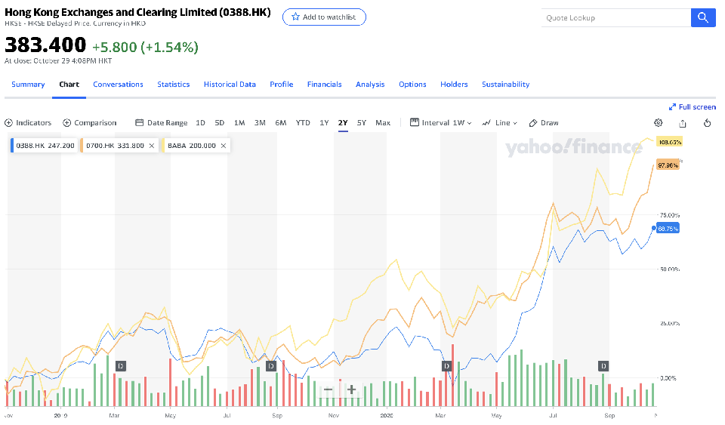Click the share chart icon
The image size is (725, 425).
tap(683, 123)
